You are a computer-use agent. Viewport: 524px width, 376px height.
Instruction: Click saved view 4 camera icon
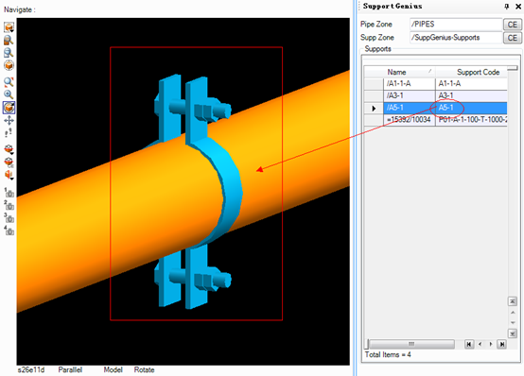click(9, 231)
